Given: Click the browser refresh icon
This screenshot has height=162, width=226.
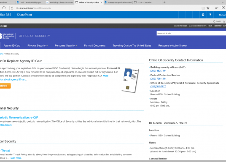Looking at the screenshot, I should [x=4, y=8].
